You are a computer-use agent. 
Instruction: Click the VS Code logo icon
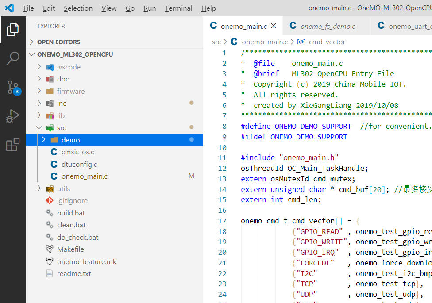[9, 8]
